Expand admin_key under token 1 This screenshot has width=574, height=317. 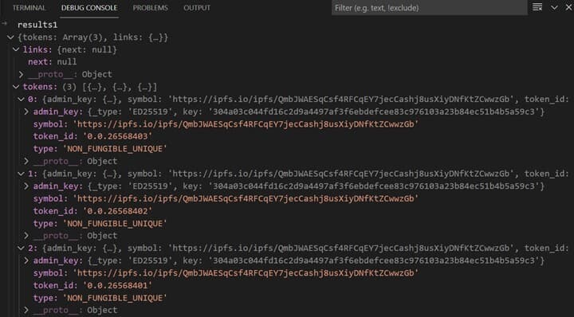(26, 186)
